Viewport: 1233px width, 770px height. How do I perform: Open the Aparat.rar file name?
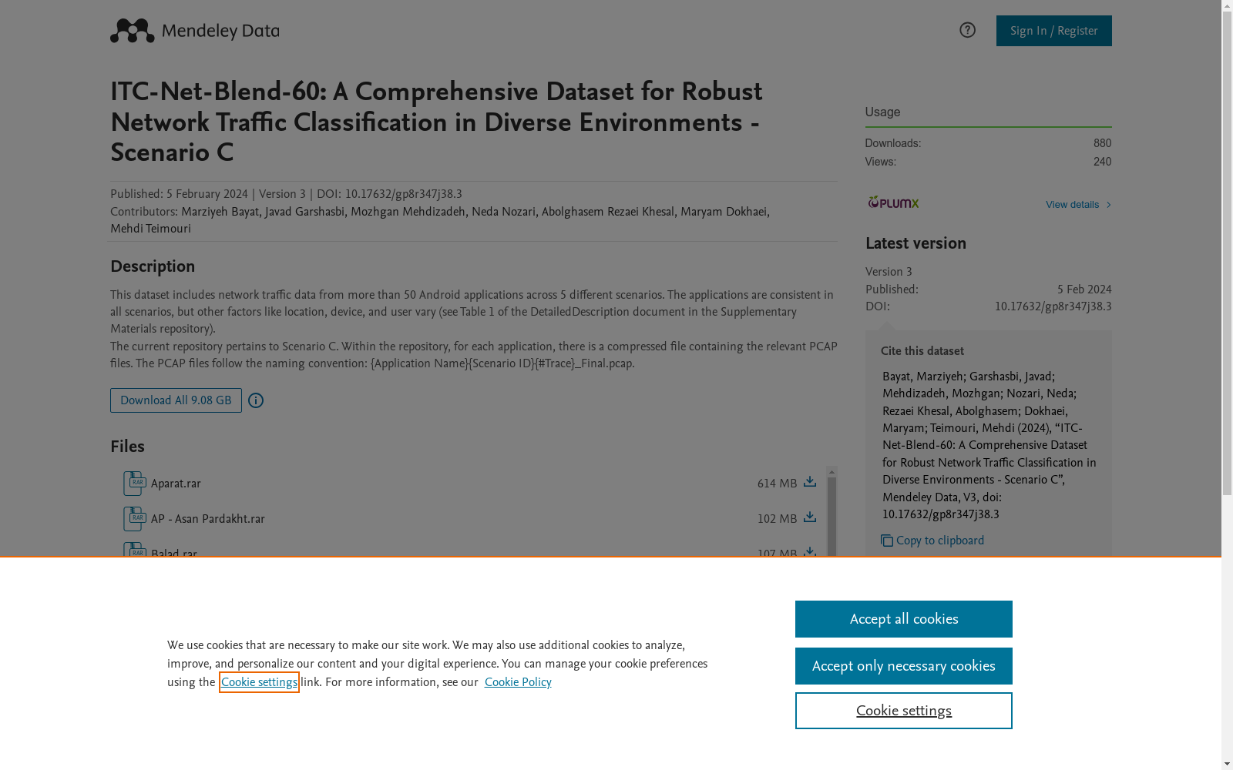[176, 484]
